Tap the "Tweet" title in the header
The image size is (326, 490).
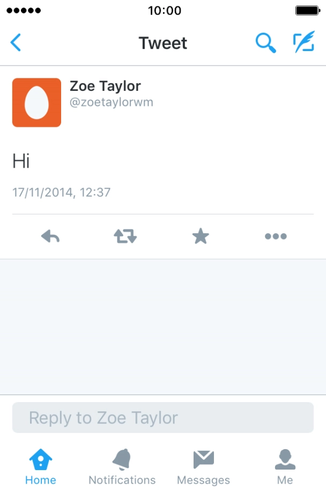coord(163,43)
